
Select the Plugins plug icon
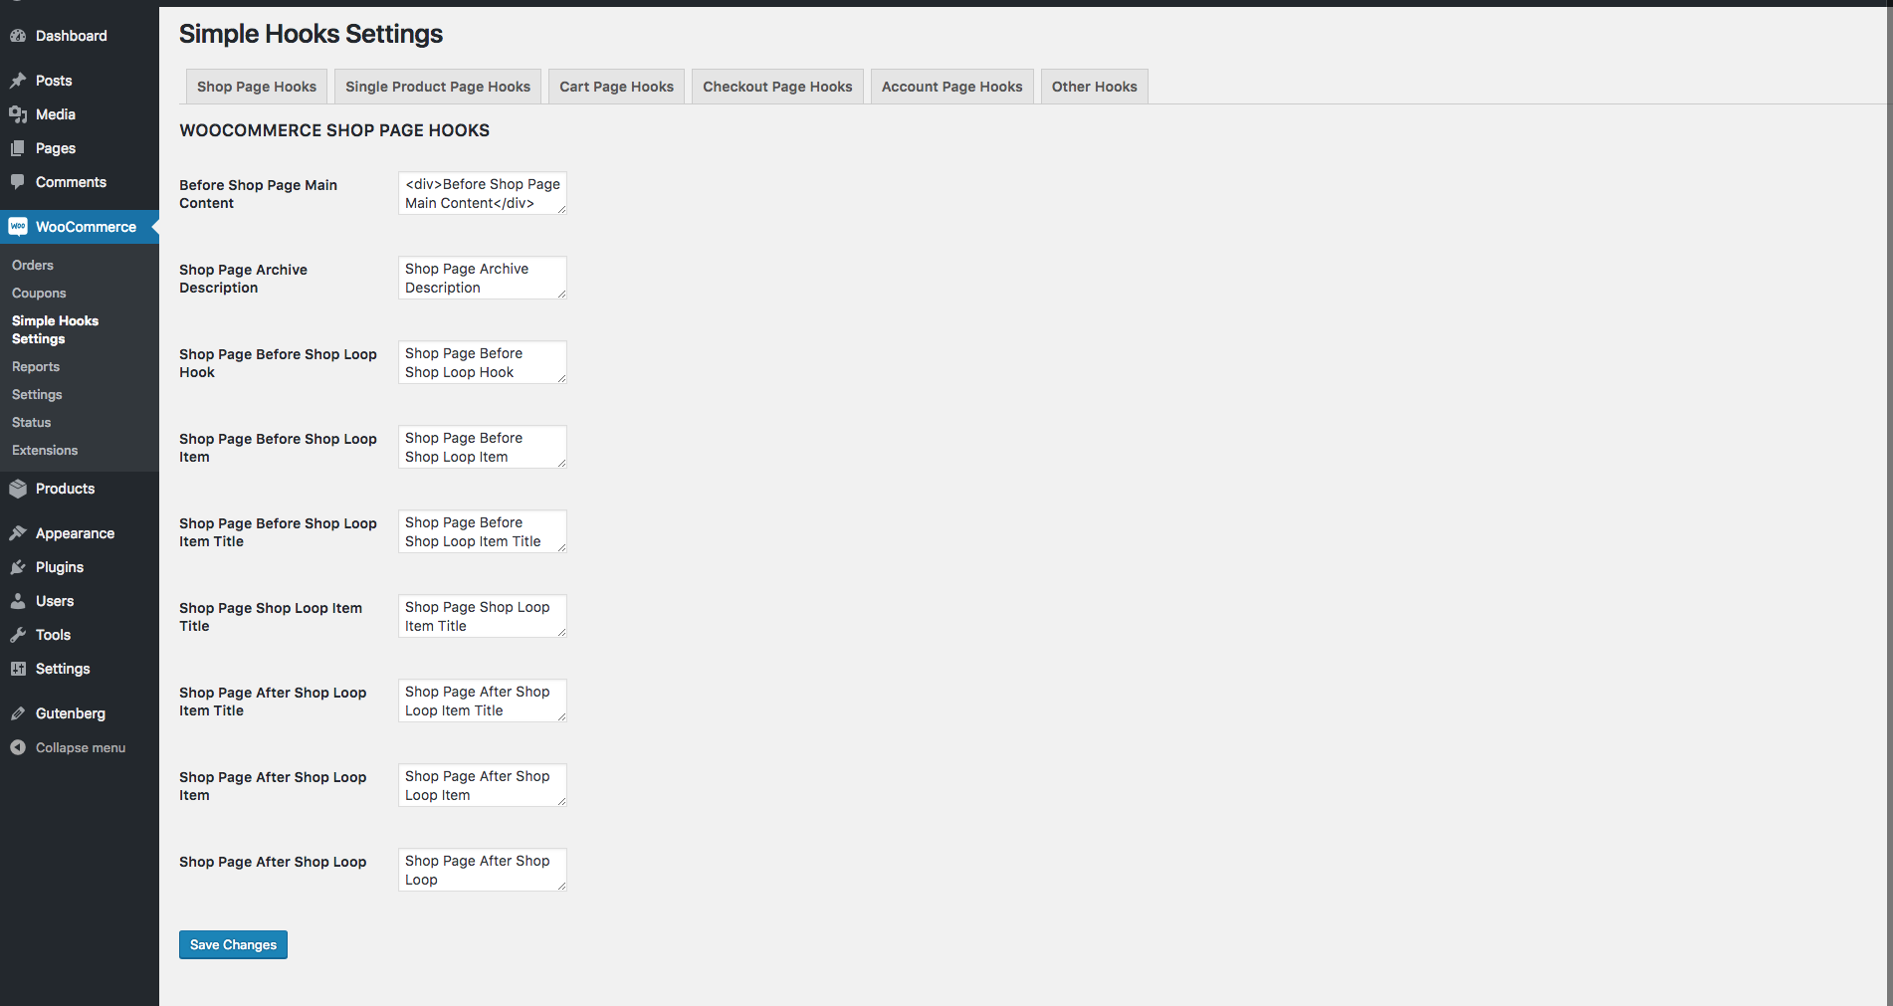click(18, 567)
